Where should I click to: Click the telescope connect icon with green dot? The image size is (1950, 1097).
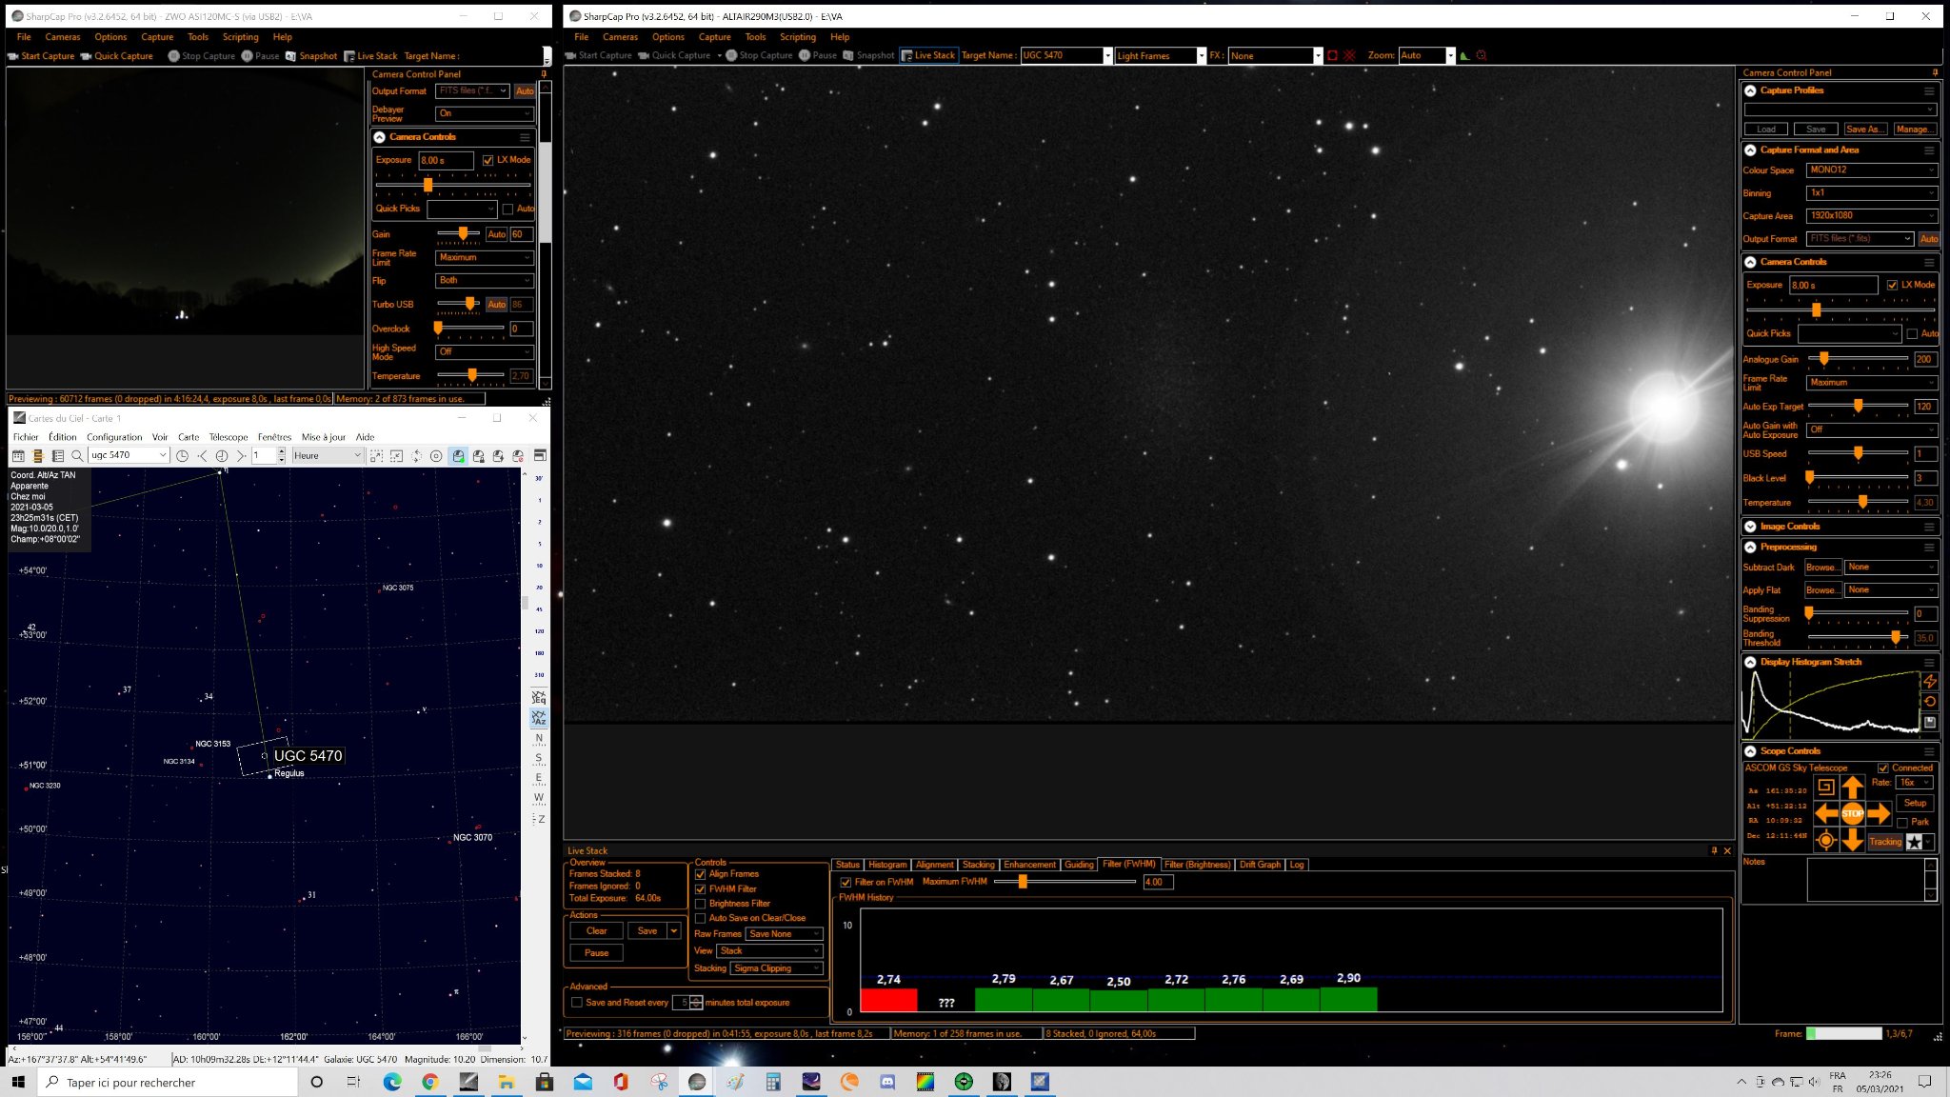[458, 456]
